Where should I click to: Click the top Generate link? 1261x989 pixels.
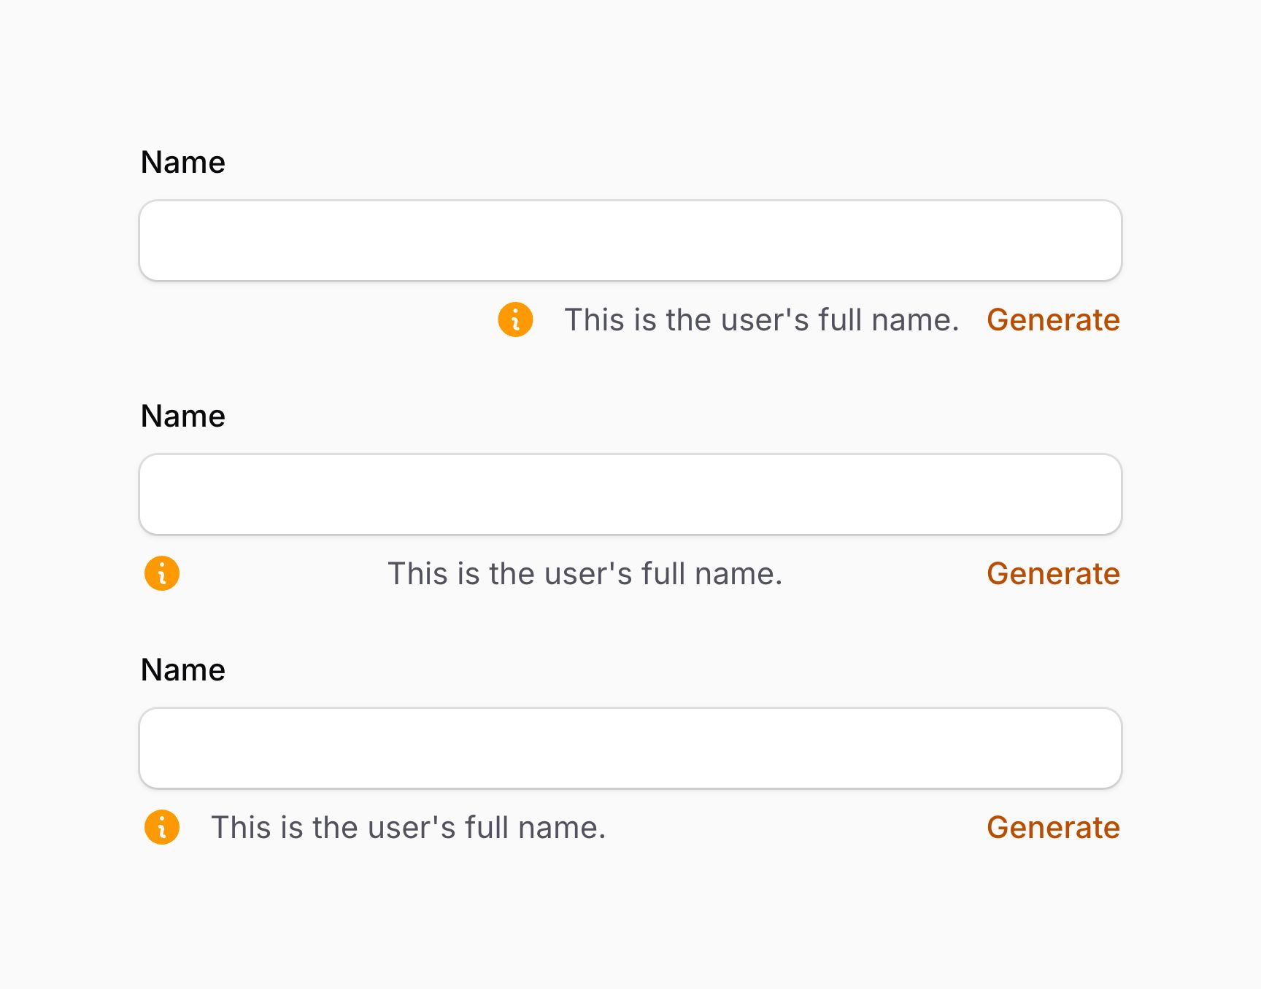[x=1053, y=319]
